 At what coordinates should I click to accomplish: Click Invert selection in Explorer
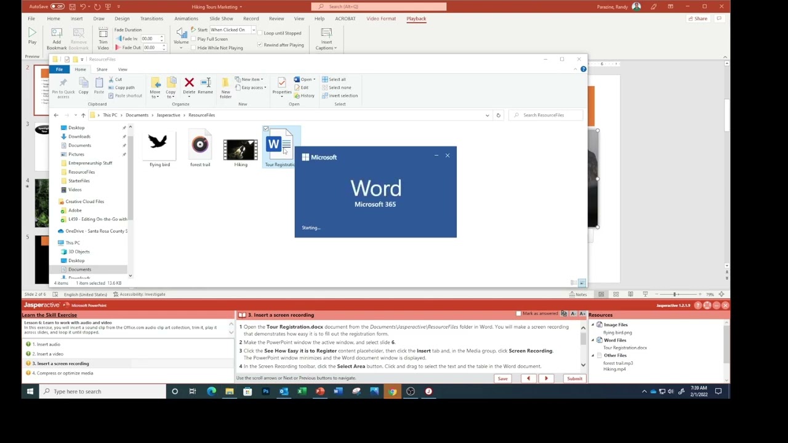[340, 95]
